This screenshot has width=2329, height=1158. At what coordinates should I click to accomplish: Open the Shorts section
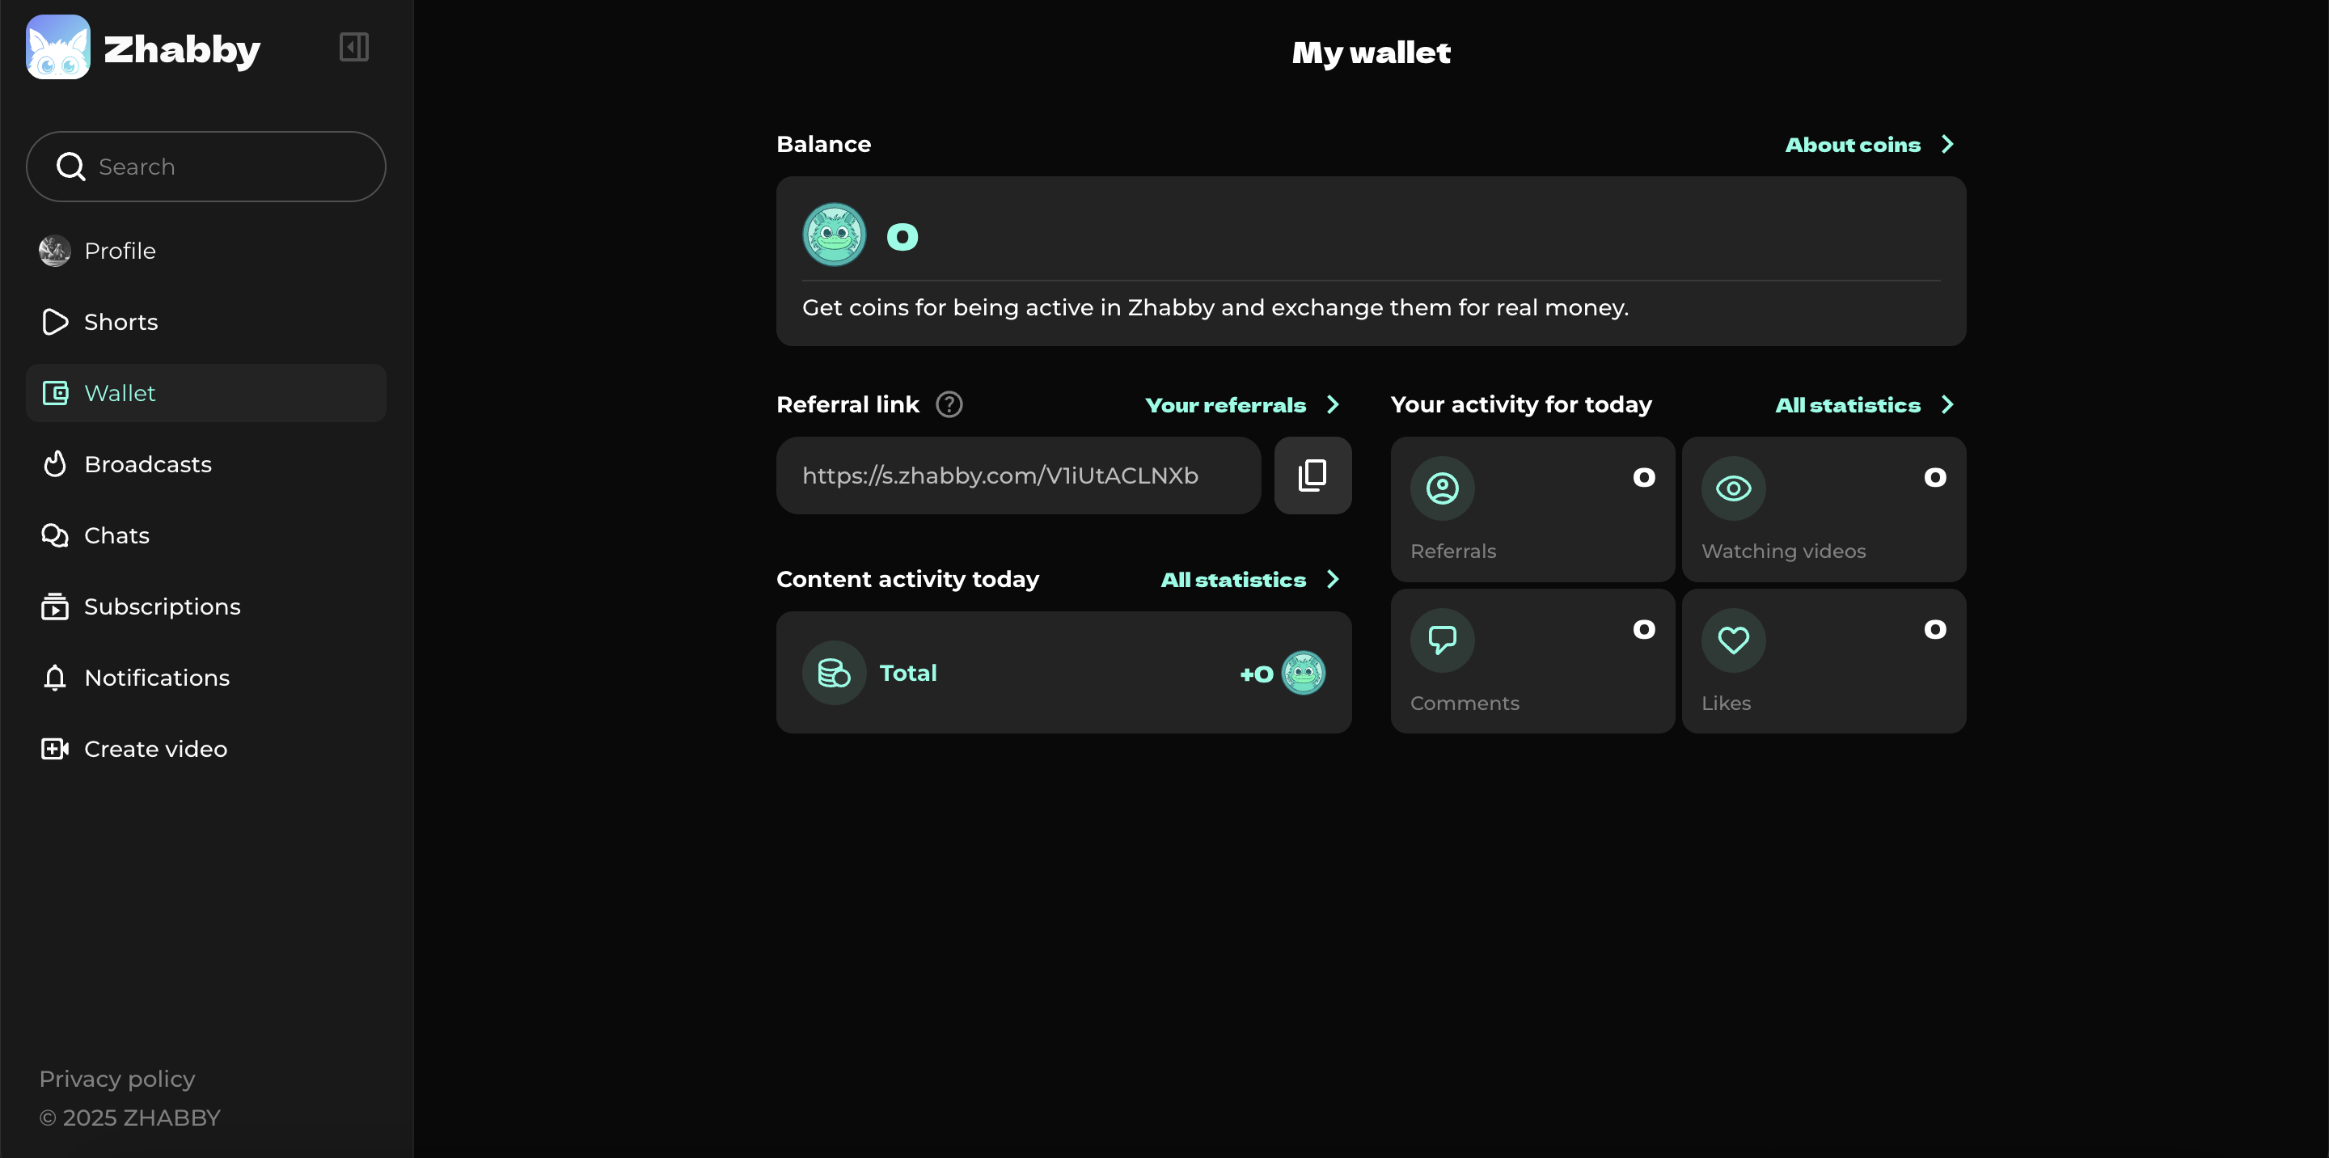pos(122,322)
